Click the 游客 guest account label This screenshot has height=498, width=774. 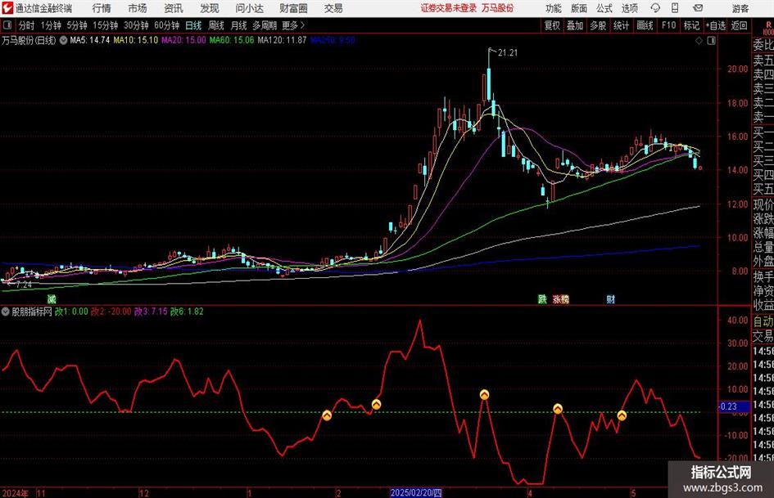click(x=741, y=8)
